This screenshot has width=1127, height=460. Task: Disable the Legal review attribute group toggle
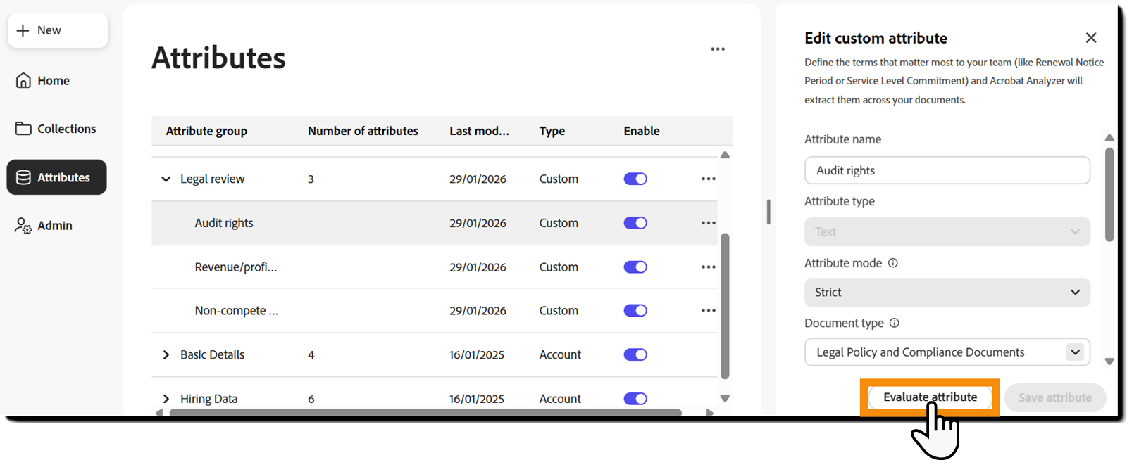[x=635, y=179]
